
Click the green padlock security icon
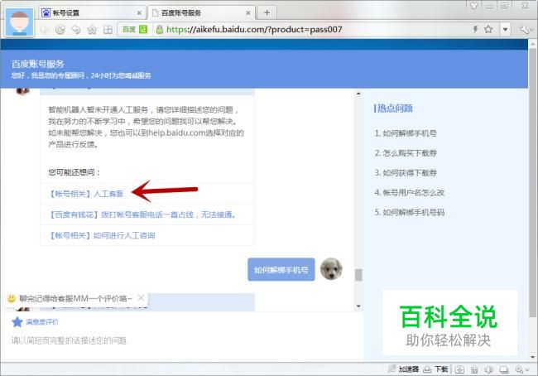[159, 30]
